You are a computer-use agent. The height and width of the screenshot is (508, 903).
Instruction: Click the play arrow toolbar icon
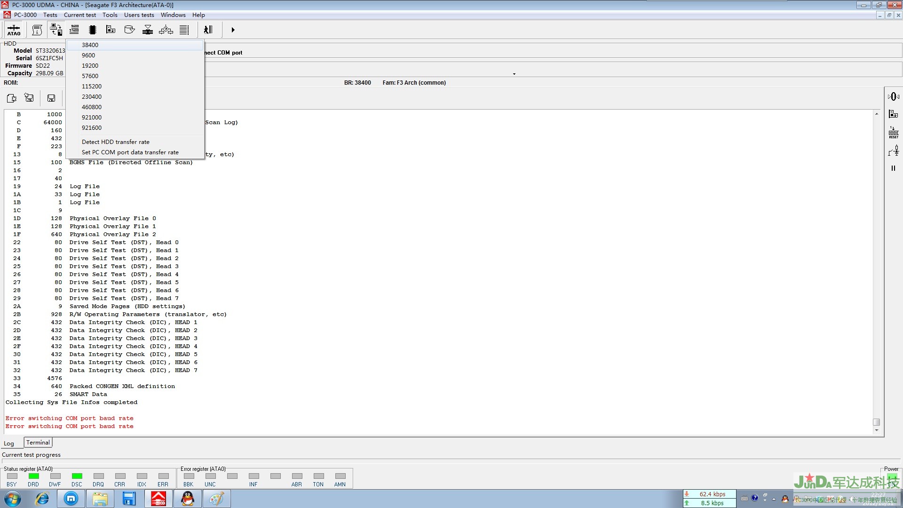point(233,30)
